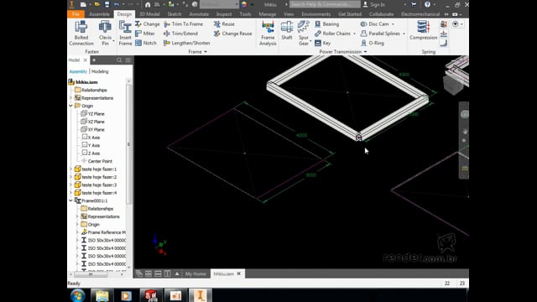Select the Trim/Extend tool
The height and width of the screenshot is (302, 537).
click(x=181, y=34)
